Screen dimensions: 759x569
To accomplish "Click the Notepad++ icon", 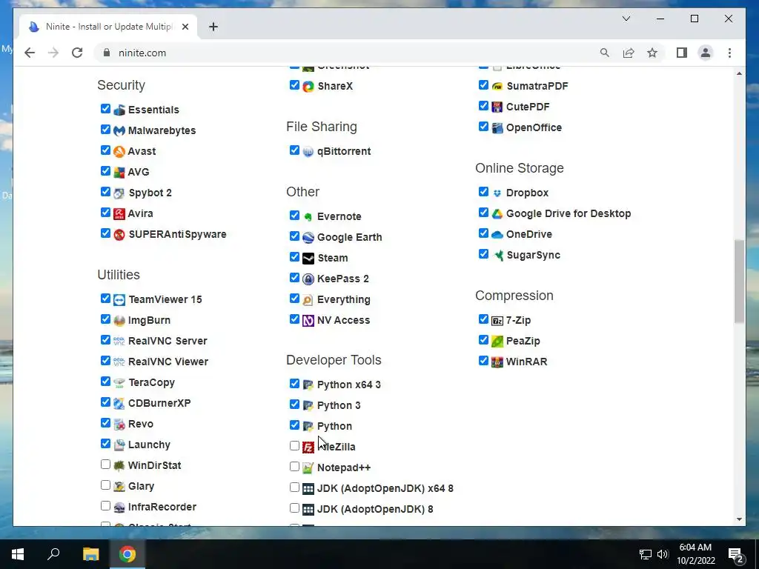I will pos(308,468).
